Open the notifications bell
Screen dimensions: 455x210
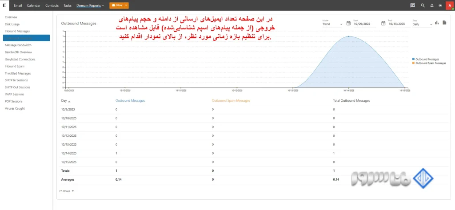point(432,5)
